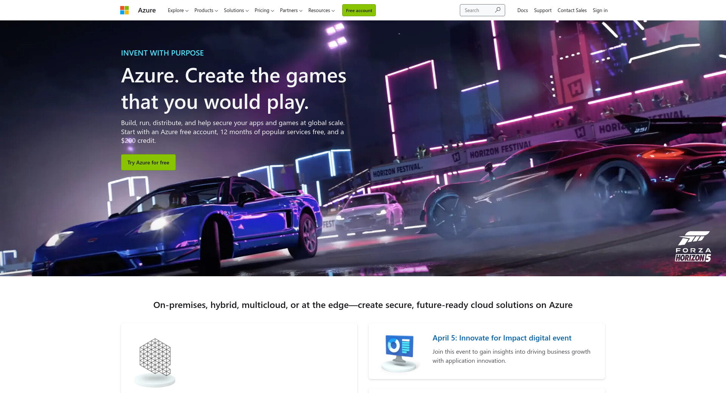Open the Explore dropdown menu

(178, 10)
